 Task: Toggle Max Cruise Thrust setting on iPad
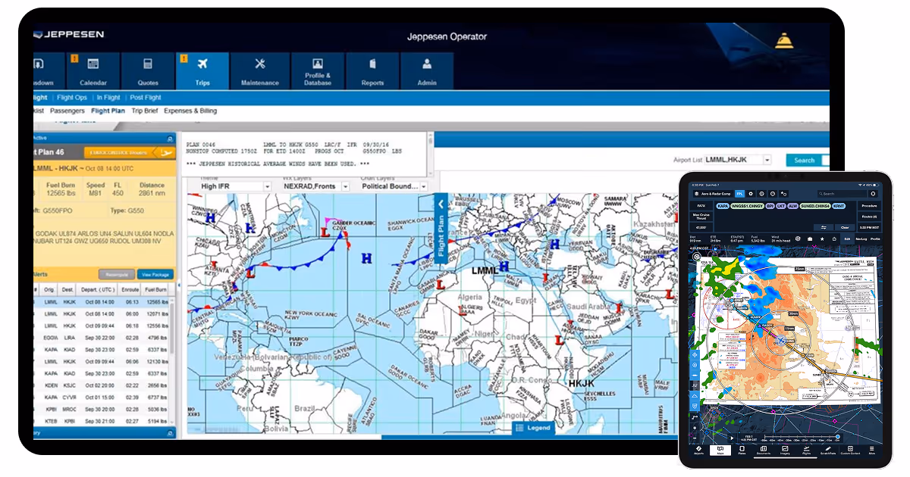701,216
